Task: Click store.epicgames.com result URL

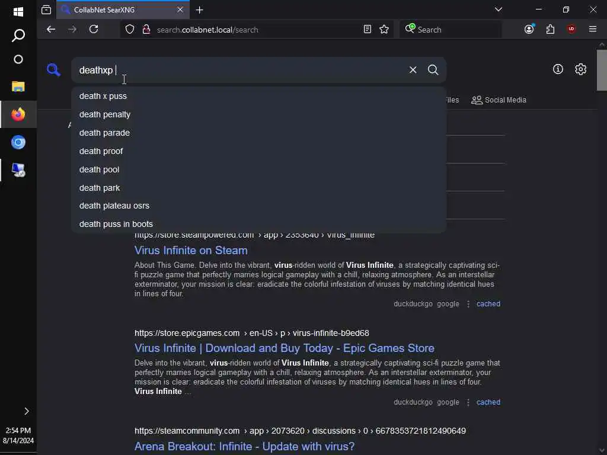Action: point(251,333)
